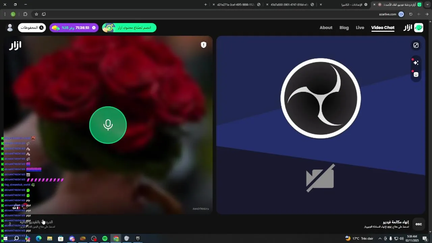Open Microsoft Edge from the taskbar

coord(38,239)
